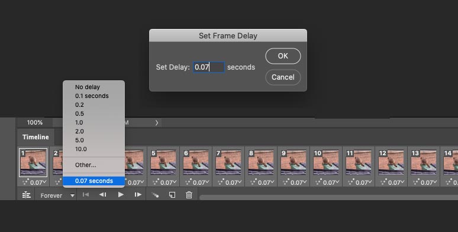Open frame 8 delay dropdown
The height and width of the screenshot is (232, 458).
(x=266, y=182)
